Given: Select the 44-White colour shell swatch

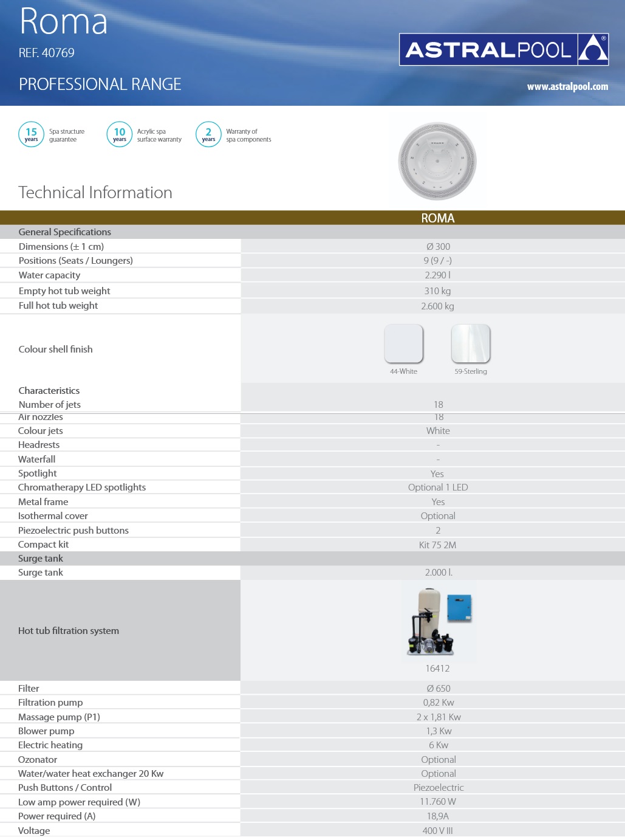Looking at the screenshot, I should (x=403, y=343).
